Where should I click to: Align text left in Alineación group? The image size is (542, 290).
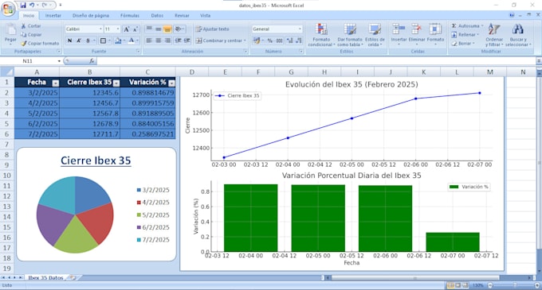pos(149,41)
